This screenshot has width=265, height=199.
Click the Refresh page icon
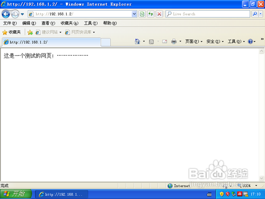point(151,14)
